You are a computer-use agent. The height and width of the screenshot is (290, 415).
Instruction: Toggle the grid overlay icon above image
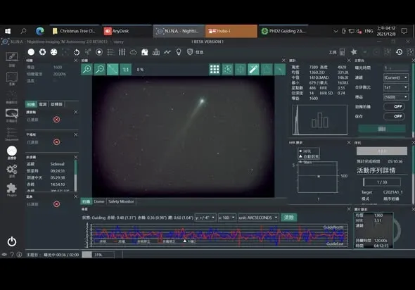click(215, 70)
